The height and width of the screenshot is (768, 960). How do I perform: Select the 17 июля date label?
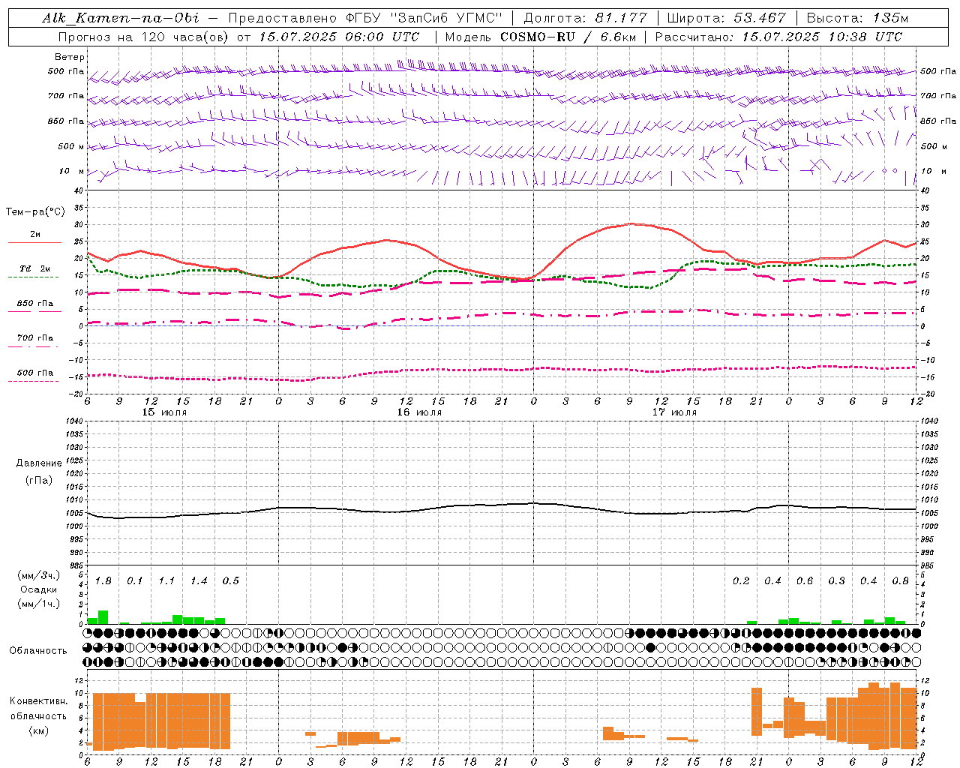coord(674,412)
